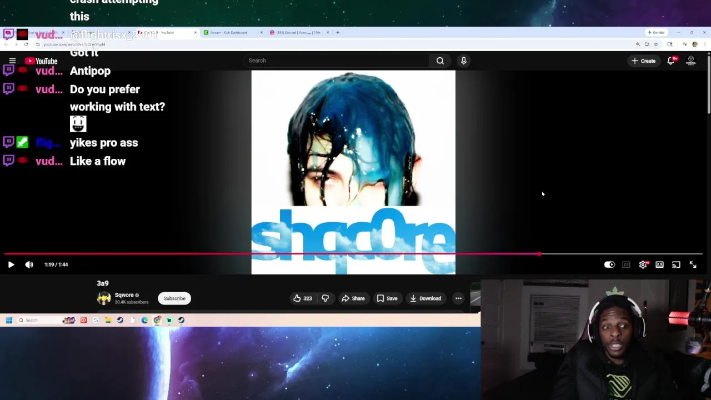The height and width of the screenshot is (400, 711).
Task: Open the Create menu
Action: [x=643, y=61]
